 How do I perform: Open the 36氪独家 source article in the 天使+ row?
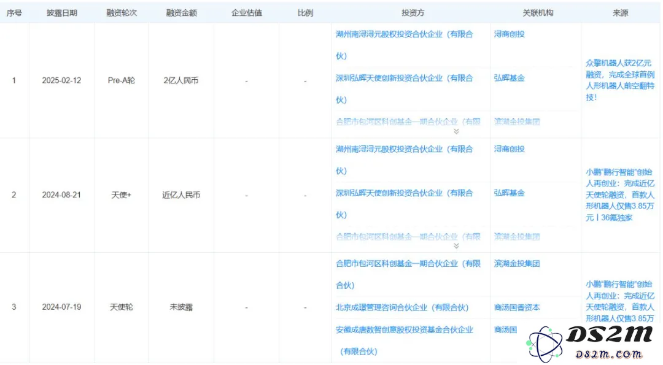[620, 194]
